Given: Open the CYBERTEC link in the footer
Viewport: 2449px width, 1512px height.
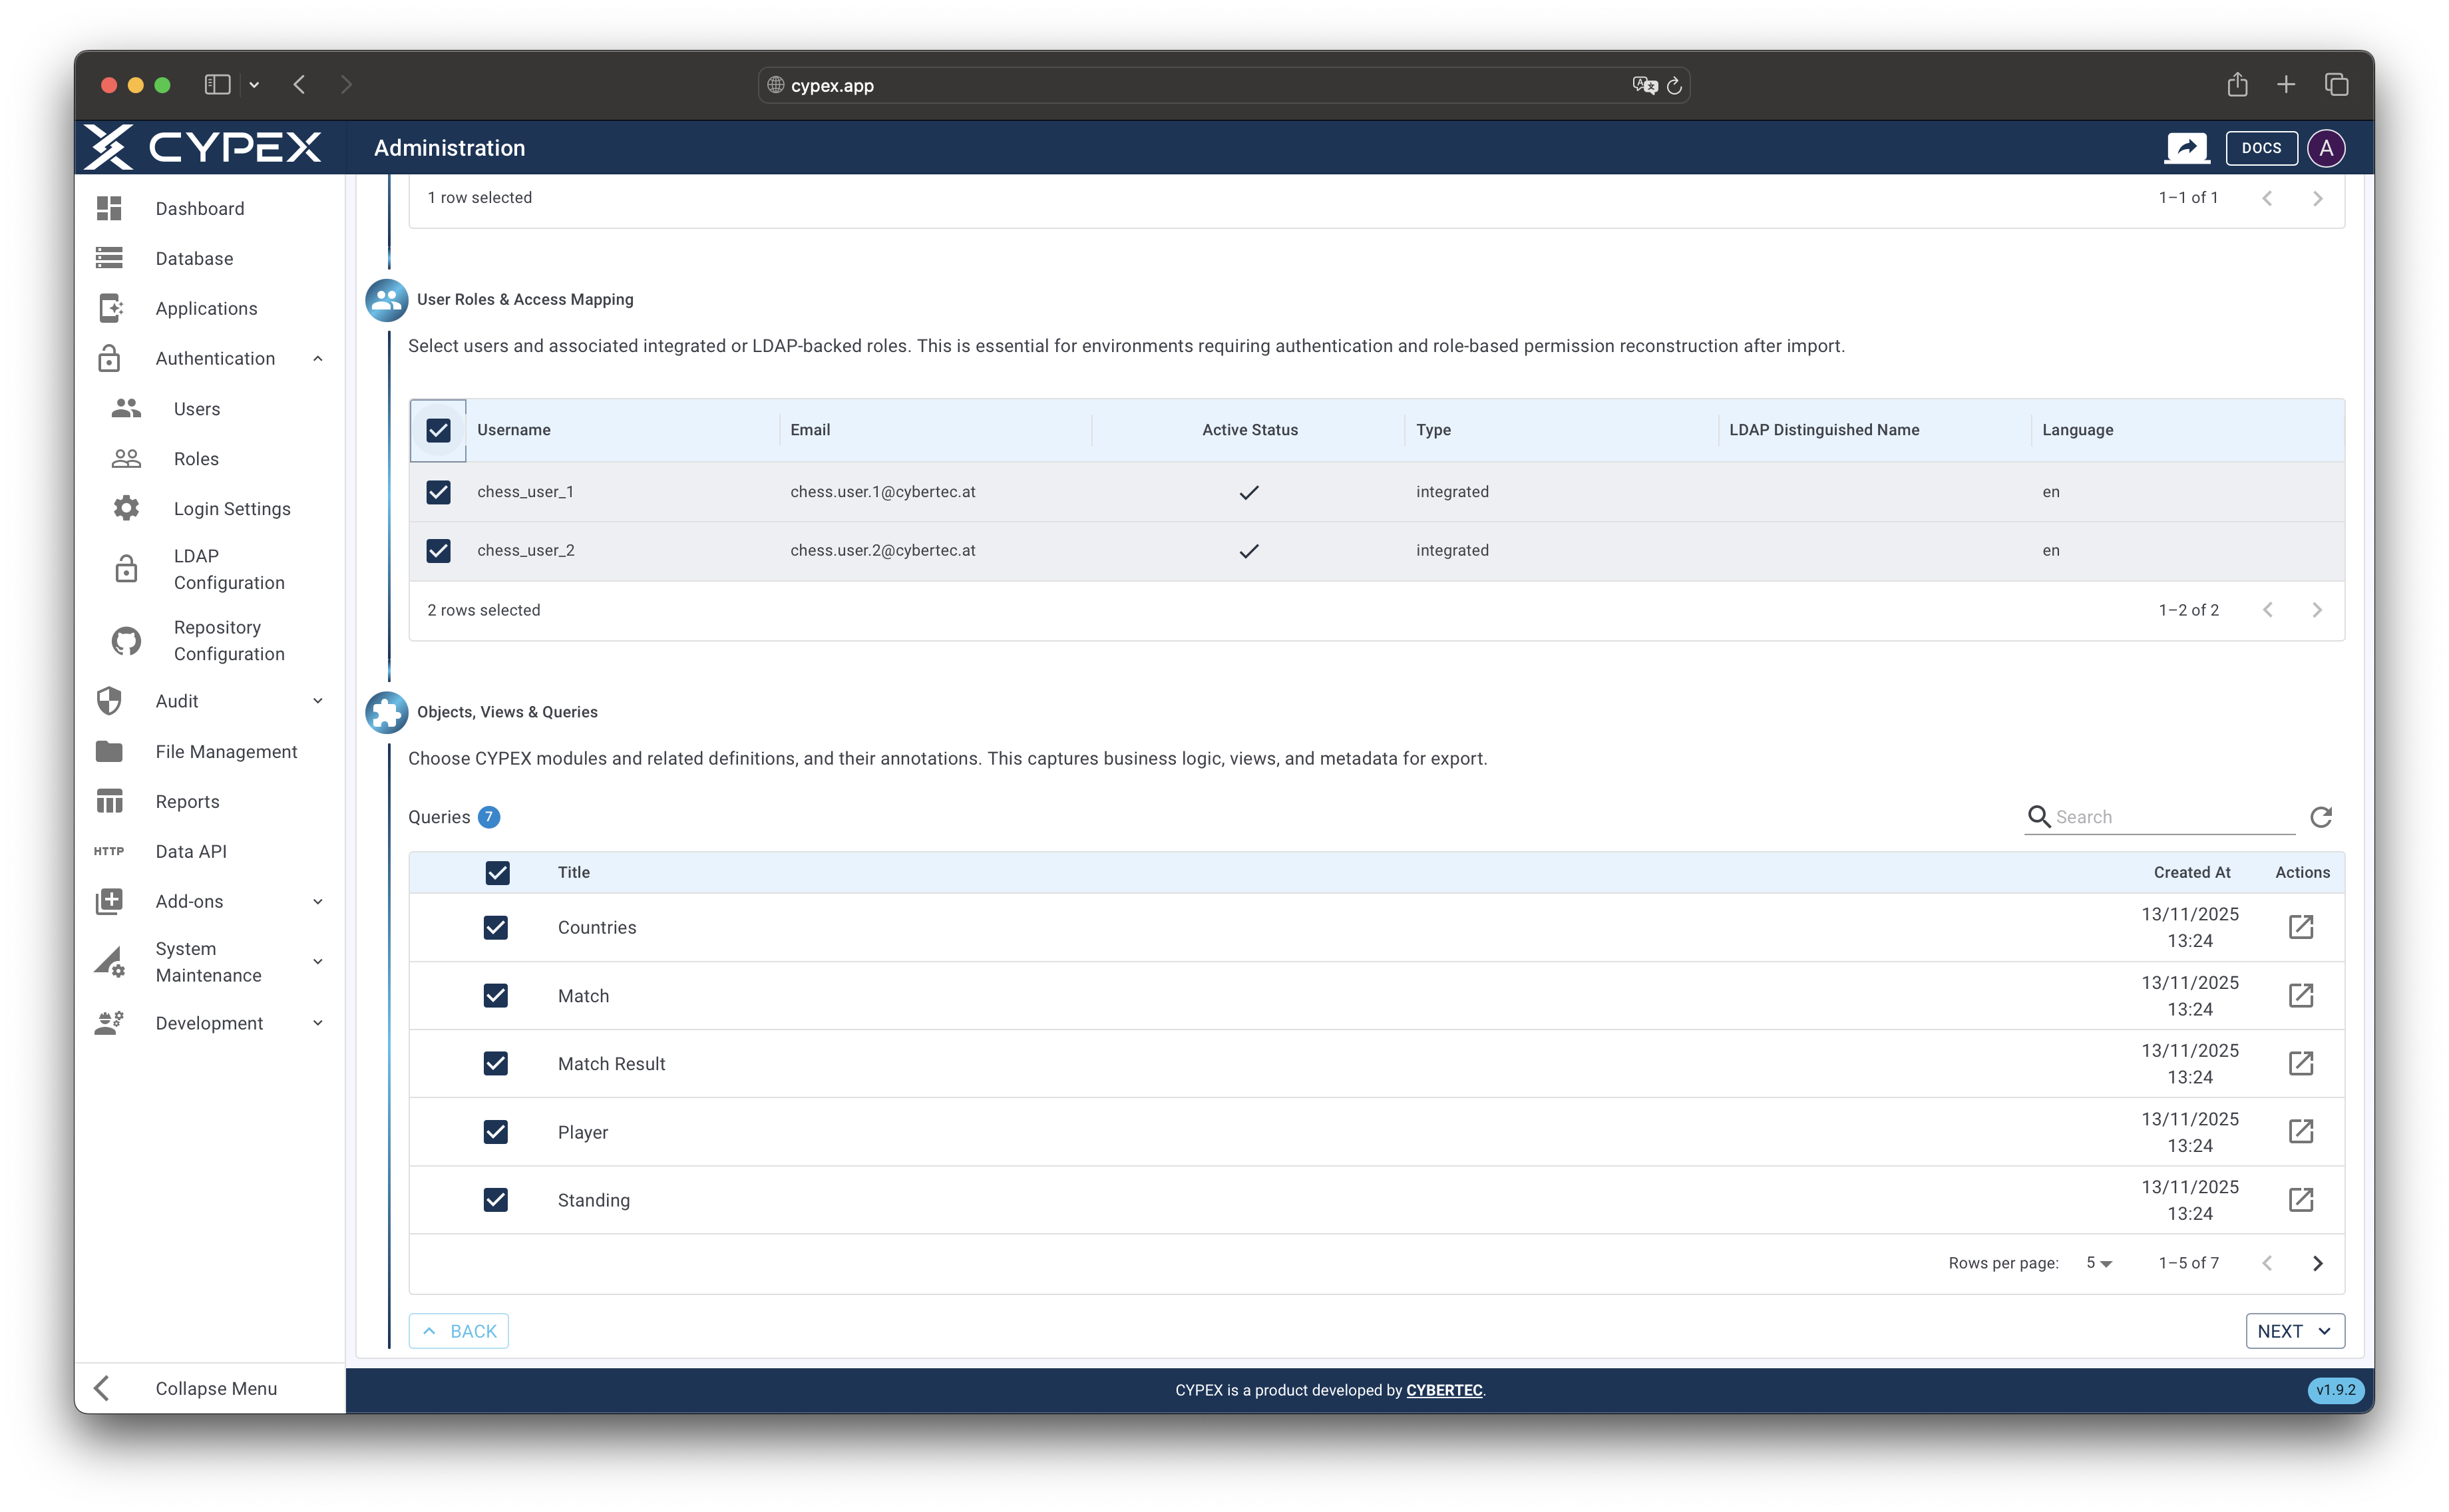Looking at the screenshot, I should 1444,1390.
